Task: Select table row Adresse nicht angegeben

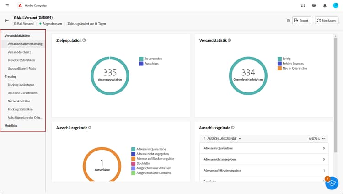Action: 264,159
